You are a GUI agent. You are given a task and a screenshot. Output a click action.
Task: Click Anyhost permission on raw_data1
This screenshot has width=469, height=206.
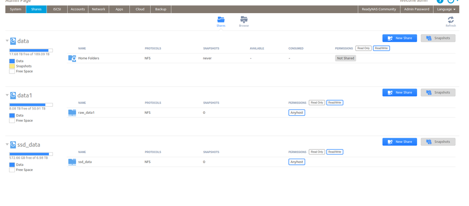click(x=297, y=112)
